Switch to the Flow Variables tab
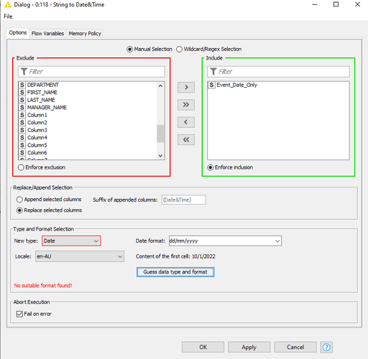 tap(47, 34)
